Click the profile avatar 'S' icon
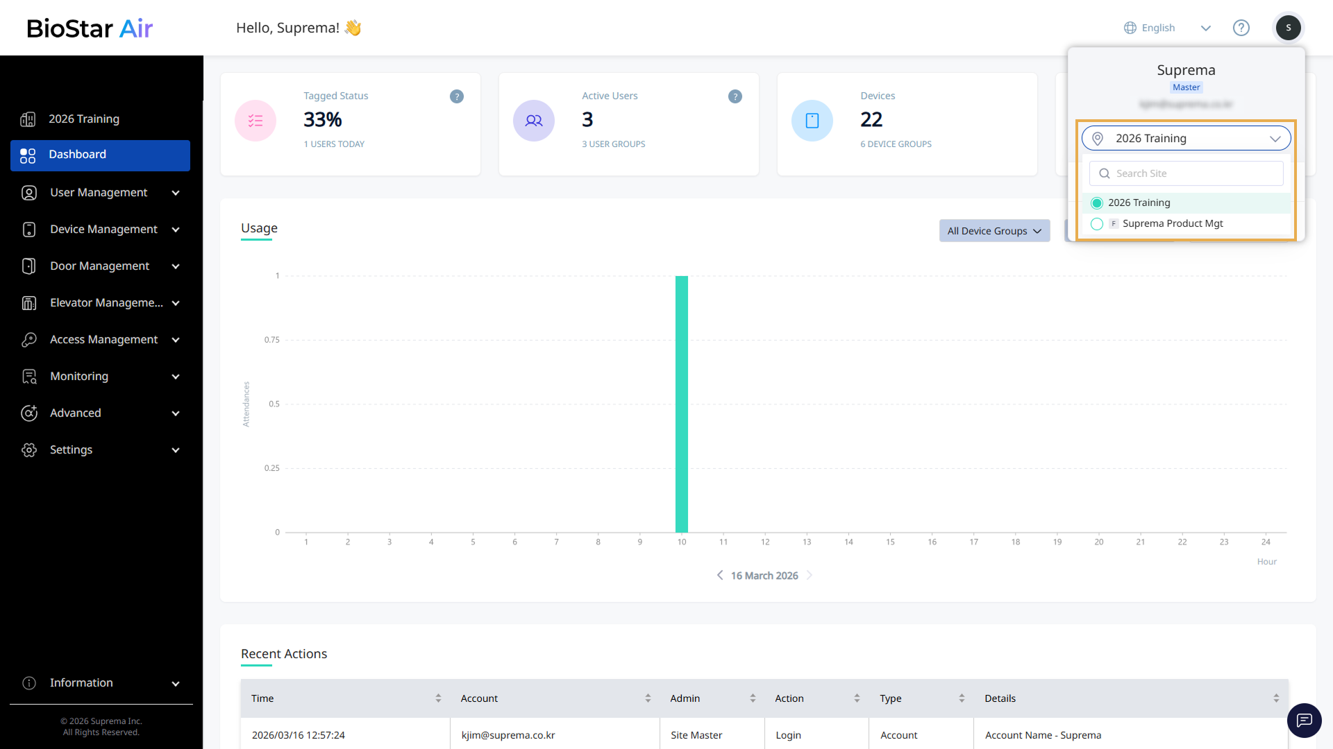The height and width of the screenshot is (749, 1333). [1288, 28]
